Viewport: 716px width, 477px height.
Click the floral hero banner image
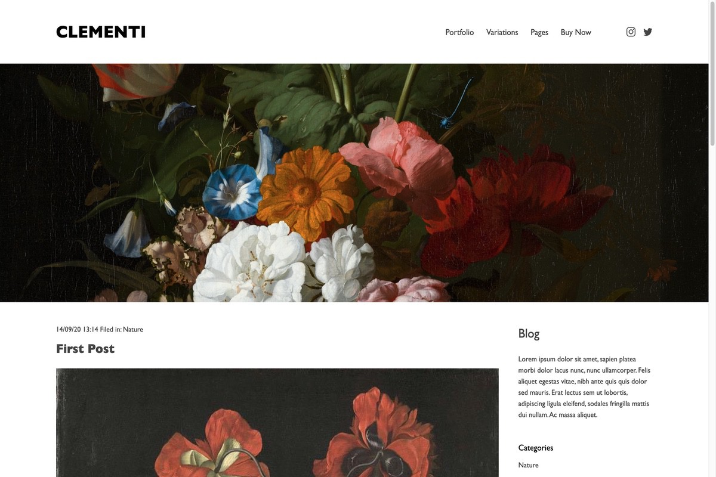tap(354, 183)
